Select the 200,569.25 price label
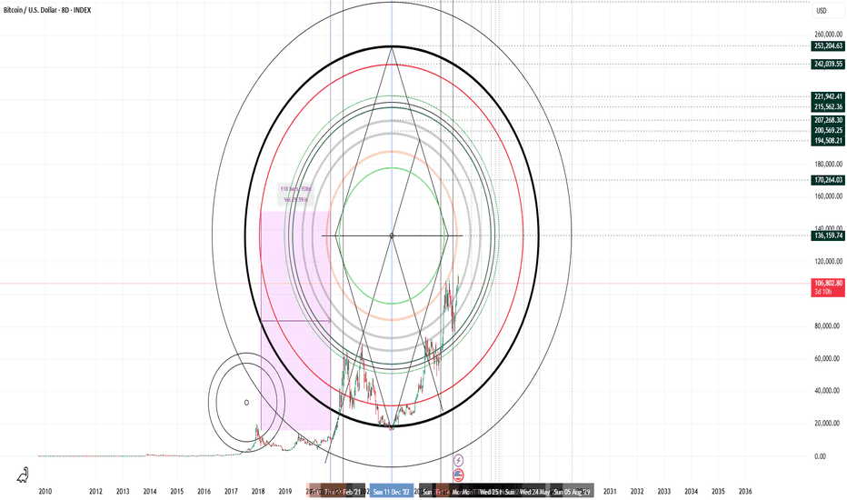Image resolution: width=847 pixels, height=500 pixels. (x=828, y=130)
